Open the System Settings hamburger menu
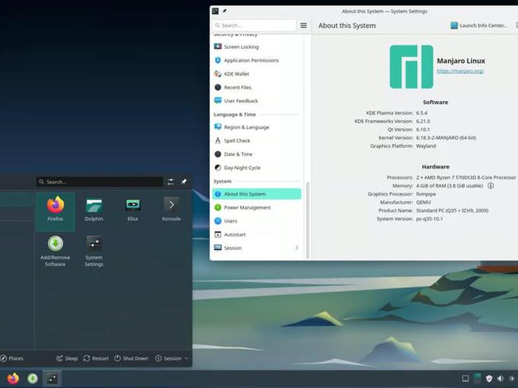The image size is (518, 388). [304, 25]
